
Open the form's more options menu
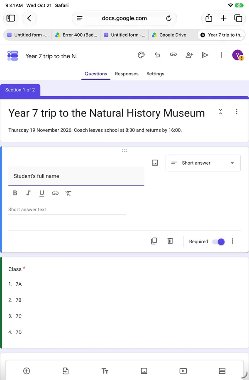[221, 55]
